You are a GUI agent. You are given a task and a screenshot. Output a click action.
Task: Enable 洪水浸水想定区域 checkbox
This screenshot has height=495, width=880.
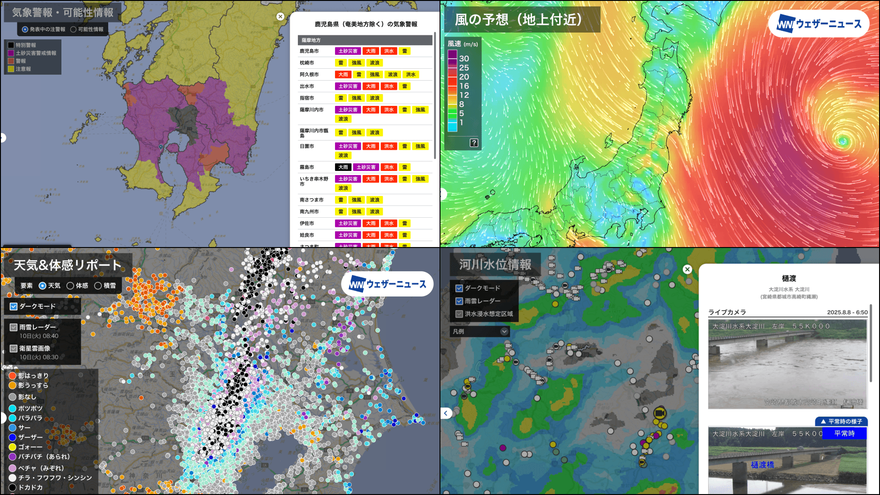[x=459, y=314]
